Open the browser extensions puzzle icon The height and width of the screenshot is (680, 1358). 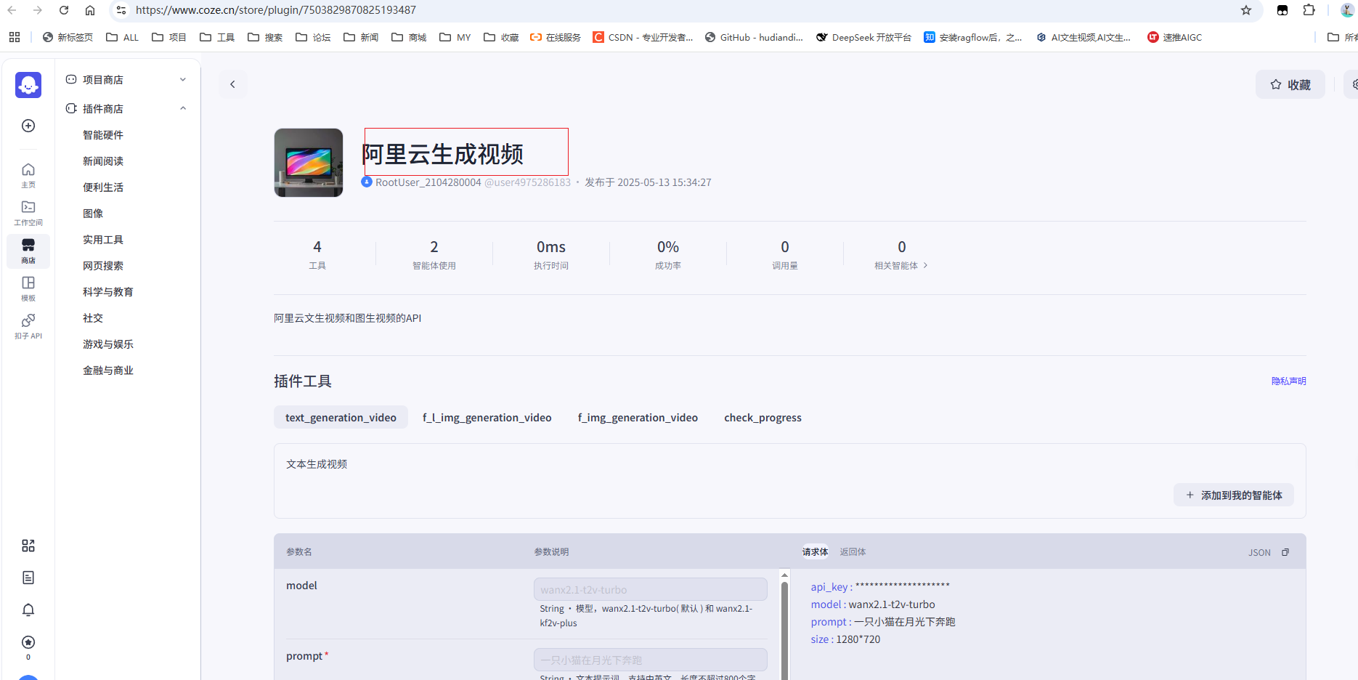(x=1309, y=10)
